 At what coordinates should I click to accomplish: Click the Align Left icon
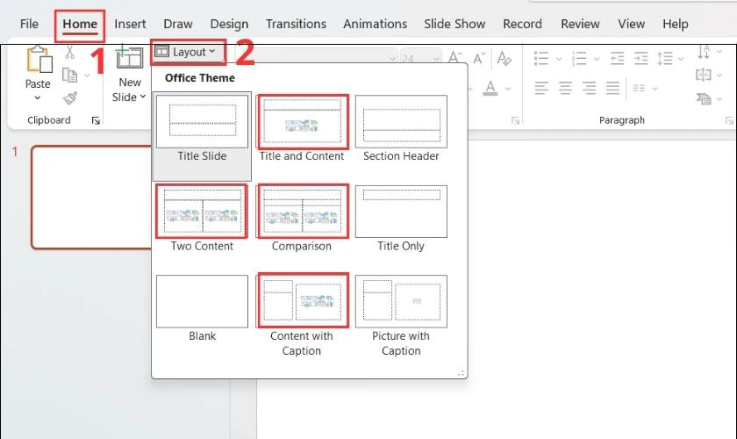point(541,88)
